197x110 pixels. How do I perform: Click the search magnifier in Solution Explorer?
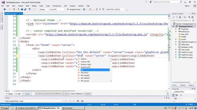(x=193, y=20)
